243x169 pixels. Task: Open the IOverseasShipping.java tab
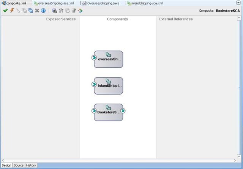(101, 3)
